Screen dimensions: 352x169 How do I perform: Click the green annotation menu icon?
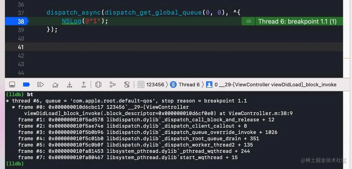[248, 21]
